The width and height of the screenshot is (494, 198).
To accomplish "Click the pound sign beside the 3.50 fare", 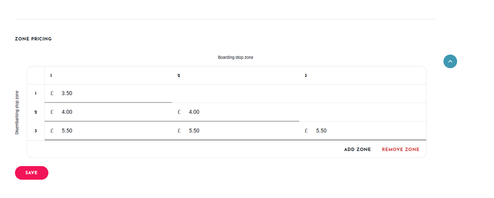I will (x=52, y=94).
